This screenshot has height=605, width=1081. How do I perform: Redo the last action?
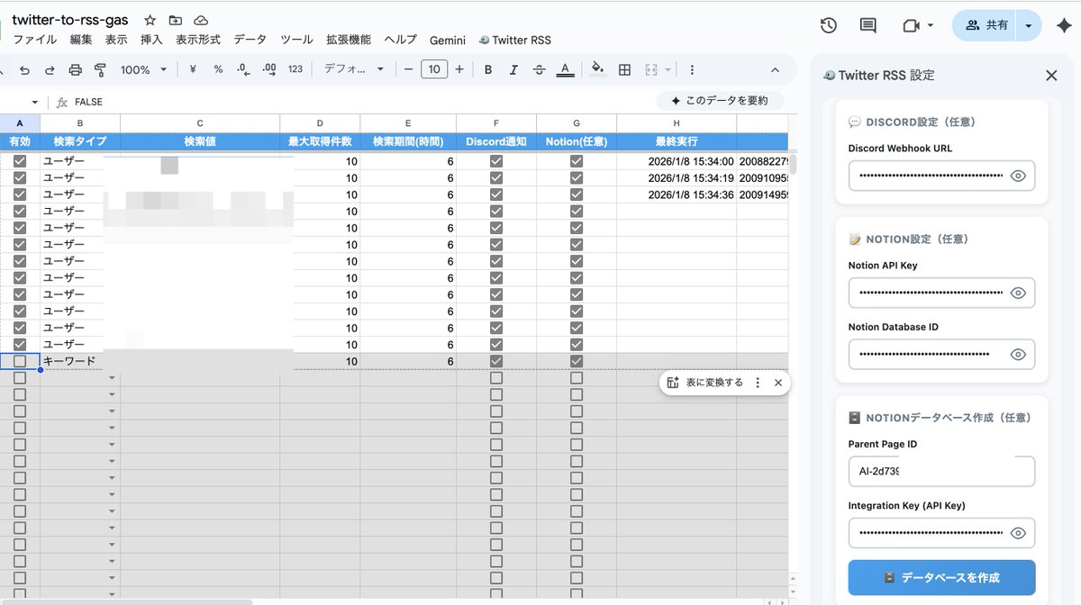[x=50, y=69]
